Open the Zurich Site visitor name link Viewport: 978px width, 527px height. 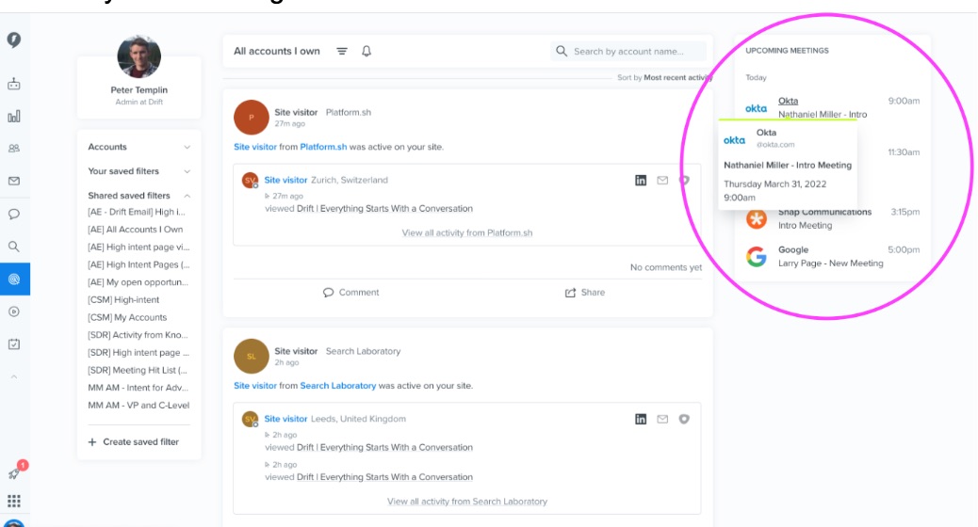pyautogui.click(x=285, y=180)
